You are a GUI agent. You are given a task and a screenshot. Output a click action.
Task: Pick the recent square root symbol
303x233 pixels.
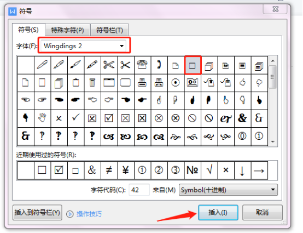[209, 171]
